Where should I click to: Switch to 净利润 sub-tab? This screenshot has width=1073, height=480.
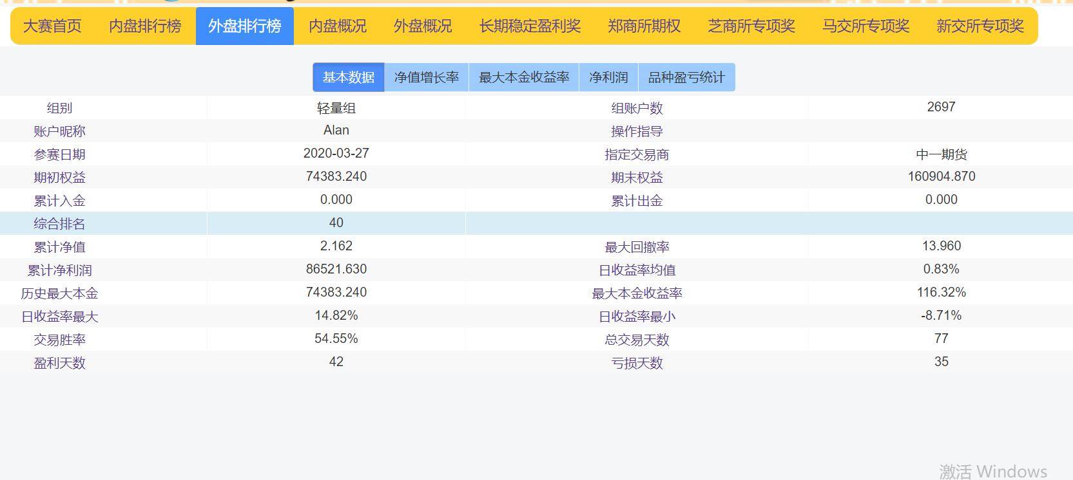tap(608, 77)
